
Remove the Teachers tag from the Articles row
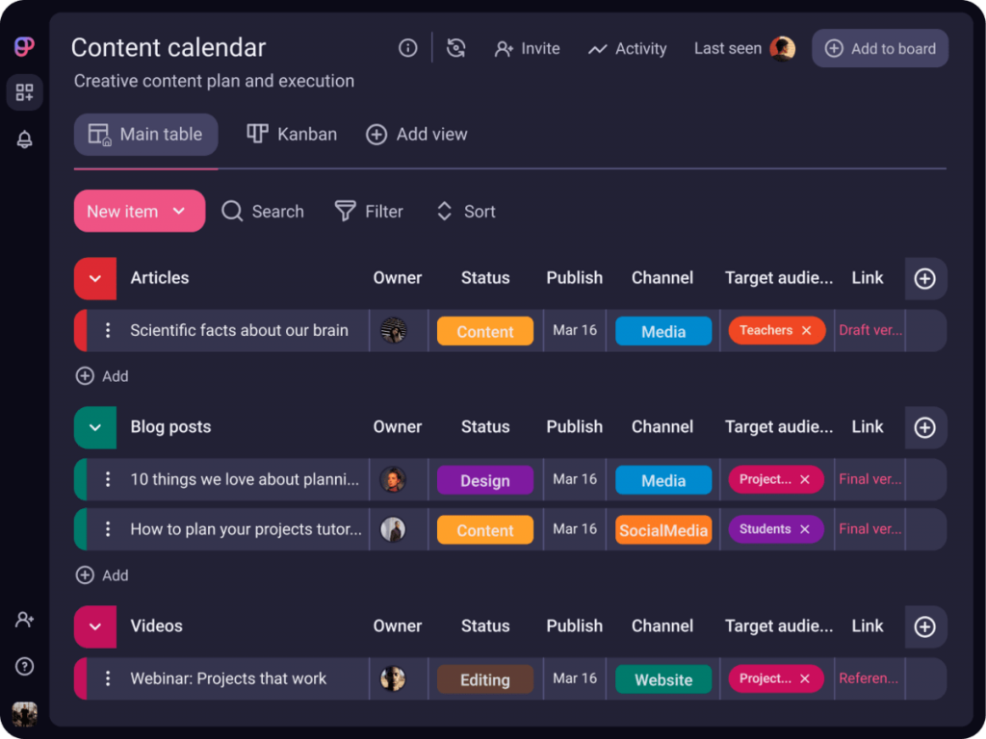[804, 330]
